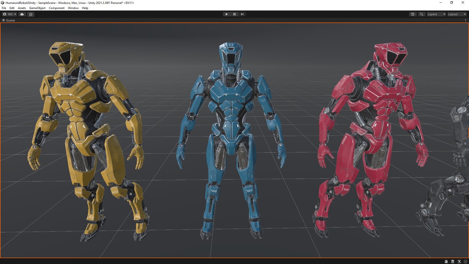Click the cache server icon in status bar
The height and width of the screenshot is (264, 469).
click(x=452, y=261)
